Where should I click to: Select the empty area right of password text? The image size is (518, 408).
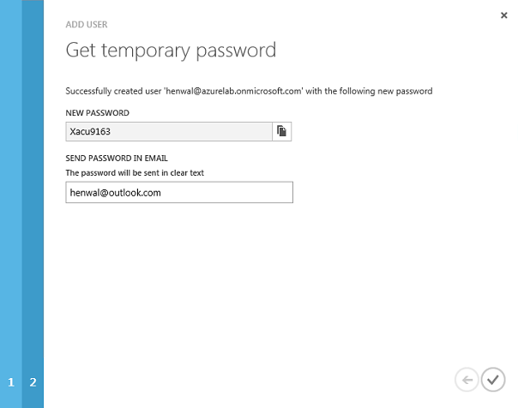click(x=191, y=131)
